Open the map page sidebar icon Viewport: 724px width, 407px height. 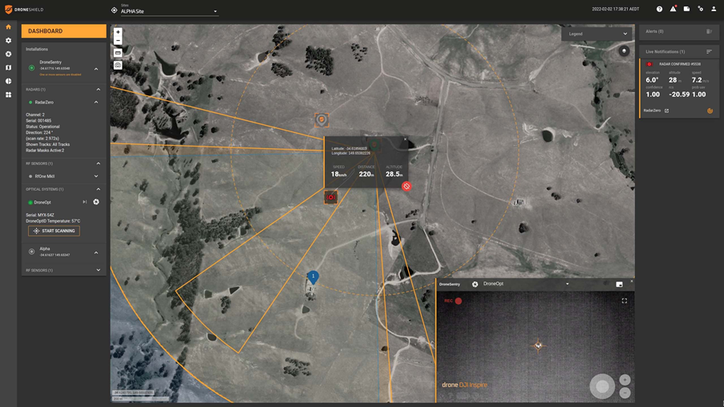[8, 67]
